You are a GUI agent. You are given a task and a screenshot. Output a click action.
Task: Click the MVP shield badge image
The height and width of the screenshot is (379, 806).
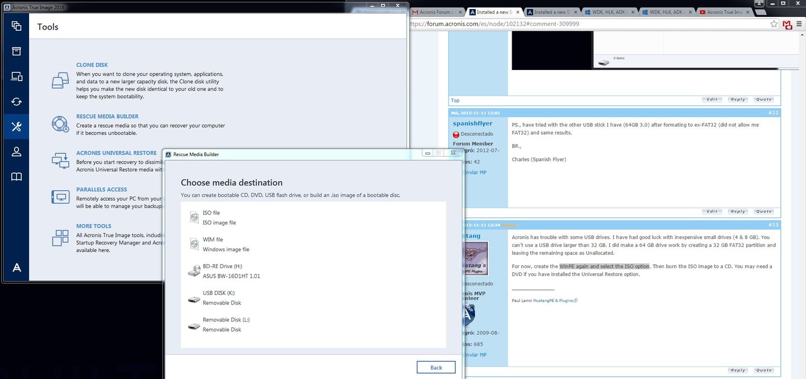click(x=468, y=315)
